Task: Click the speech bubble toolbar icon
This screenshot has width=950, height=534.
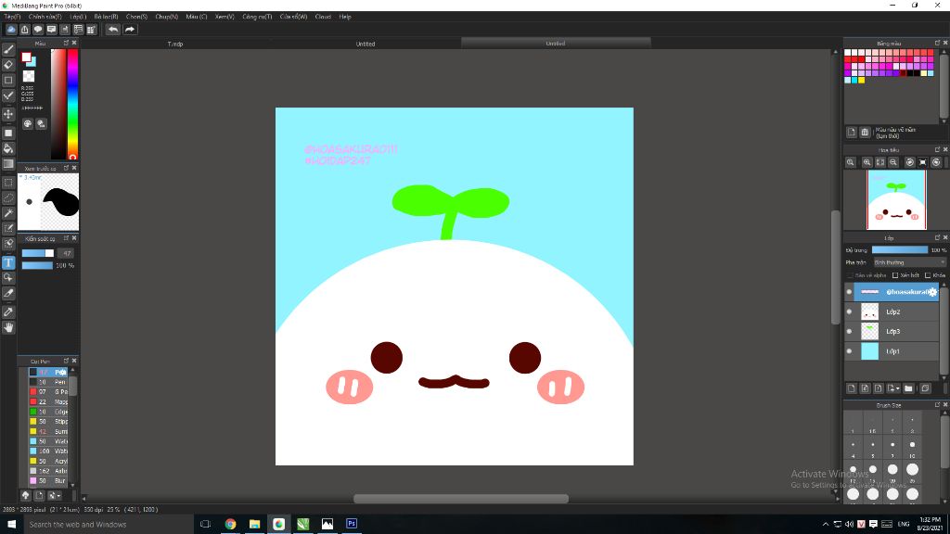Action: pos(38,29)
